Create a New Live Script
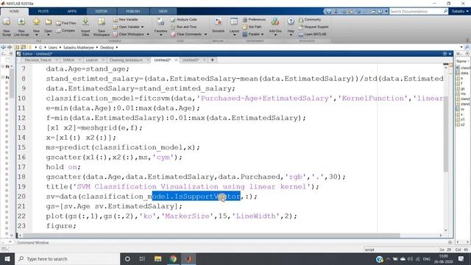Image resolution: width=471 pixels, height=265 pixels. (x=21, y=26)
